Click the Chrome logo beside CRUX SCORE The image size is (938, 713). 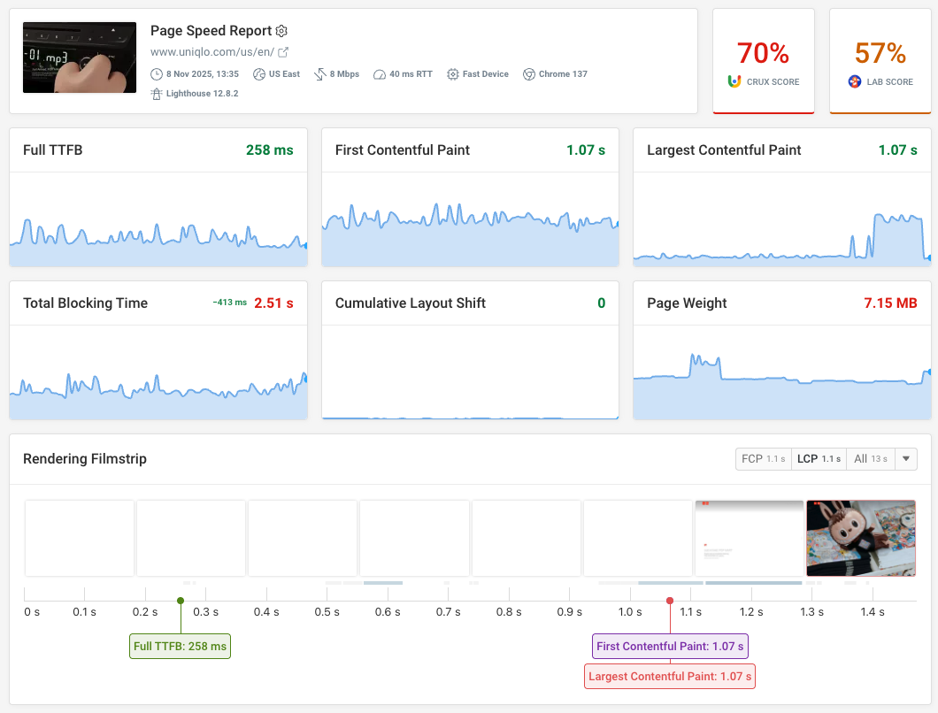point(734,81)
